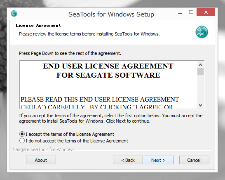225x180 pixels.
Task: Click scrollbar down arrow in license box
Action: (x=200, y=105)
